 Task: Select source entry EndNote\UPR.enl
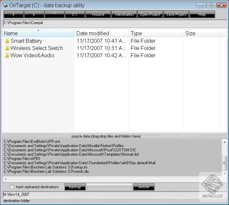[x=32, y=141]
